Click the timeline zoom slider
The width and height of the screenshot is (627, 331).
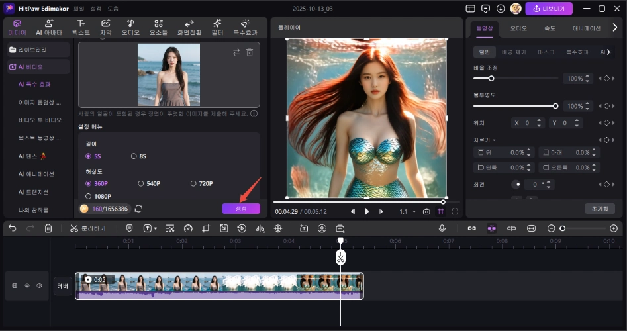pyautogui.click(x=582, y=228)
